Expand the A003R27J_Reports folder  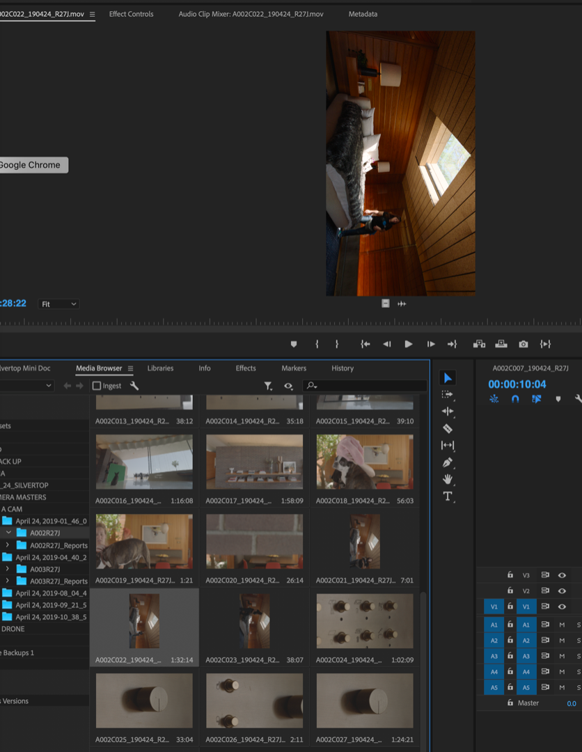[7, 581]
